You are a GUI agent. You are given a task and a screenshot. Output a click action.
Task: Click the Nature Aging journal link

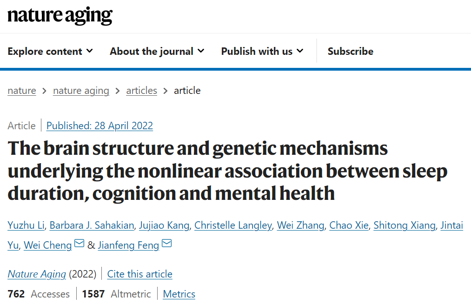tap(37, 274)
